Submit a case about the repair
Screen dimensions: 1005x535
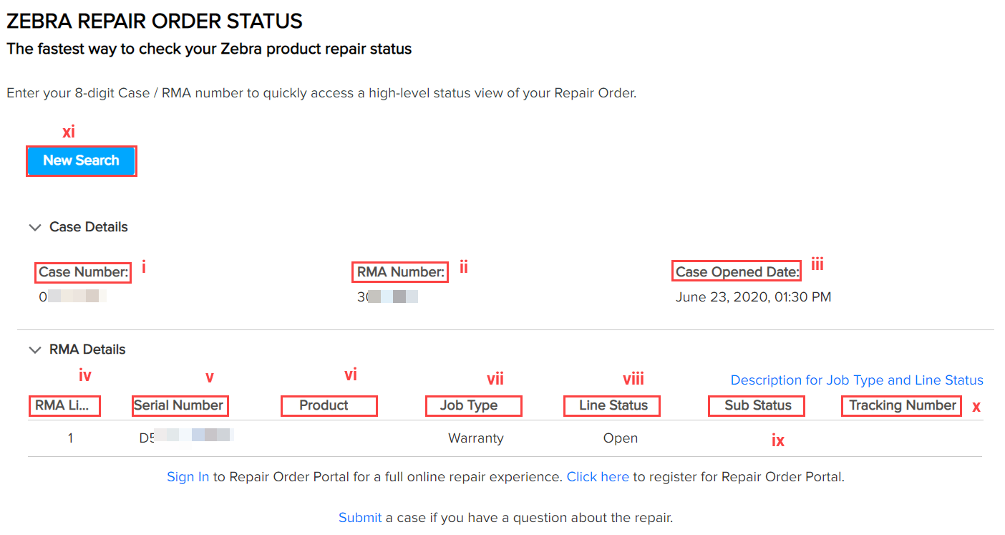(x=360, y=517)
